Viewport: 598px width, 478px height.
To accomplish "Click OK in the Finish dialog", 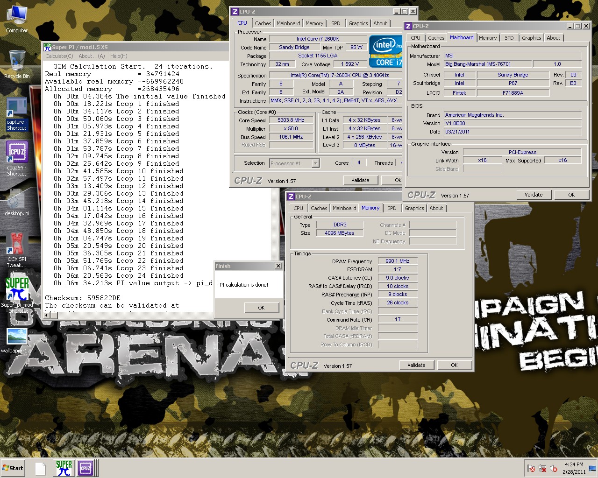I will (x=261, y=308).
